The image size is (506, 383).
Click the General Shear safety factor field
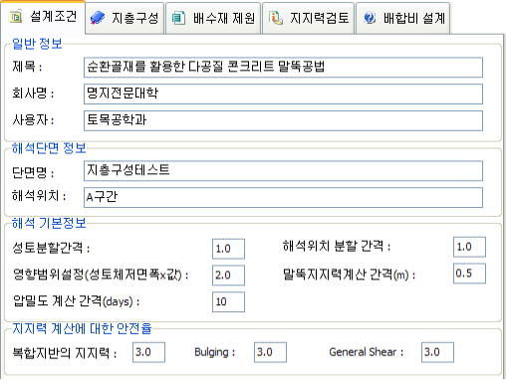[437, 352]
